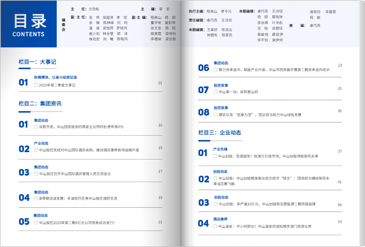The image size is (365, 247).
Task: Click the blue 目录 CONTENTS title block
Action: (x=29, y=24)
